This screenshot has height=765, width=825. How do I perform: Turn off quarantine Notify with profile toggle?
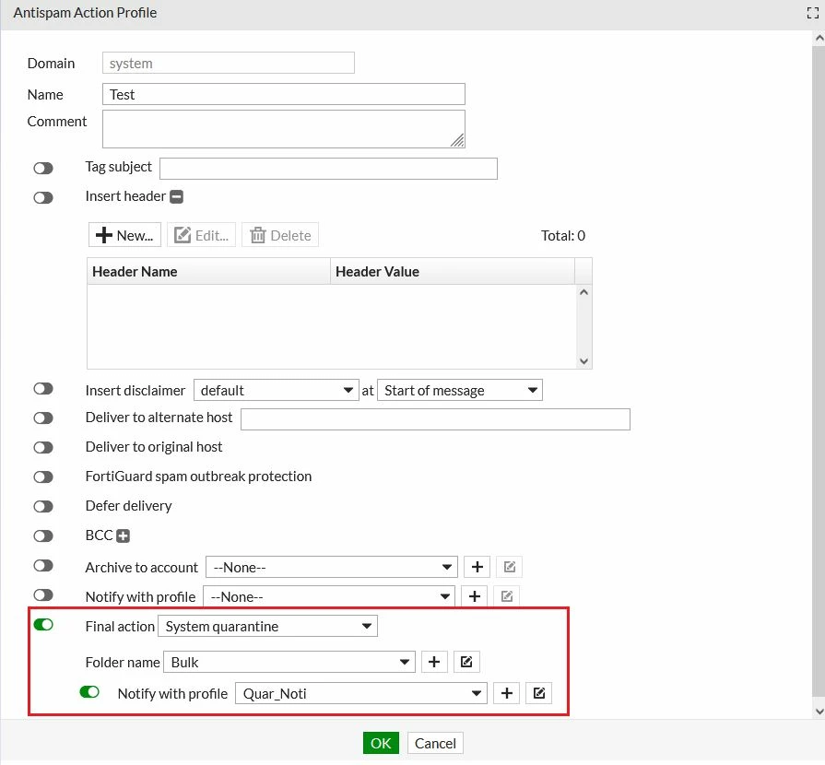(89, 692)
